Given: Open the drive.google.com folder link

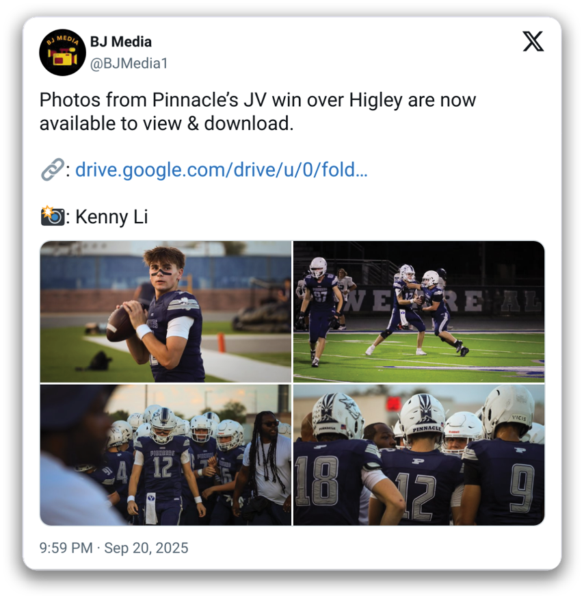Looking at the screenshot, I should point(222,170).
